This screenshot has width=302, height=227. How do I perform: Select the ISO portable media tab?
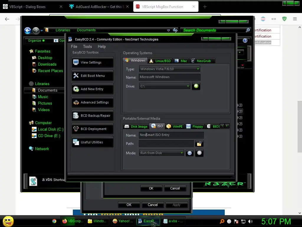tap(157, 126)
